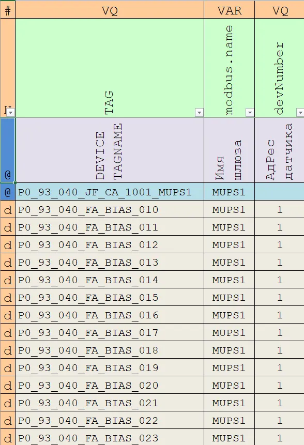This screenshot has width=304, height=445.
Task: Select the P0_93_040_FA_BIAS_023 tag cell
Action: [110, 437]
